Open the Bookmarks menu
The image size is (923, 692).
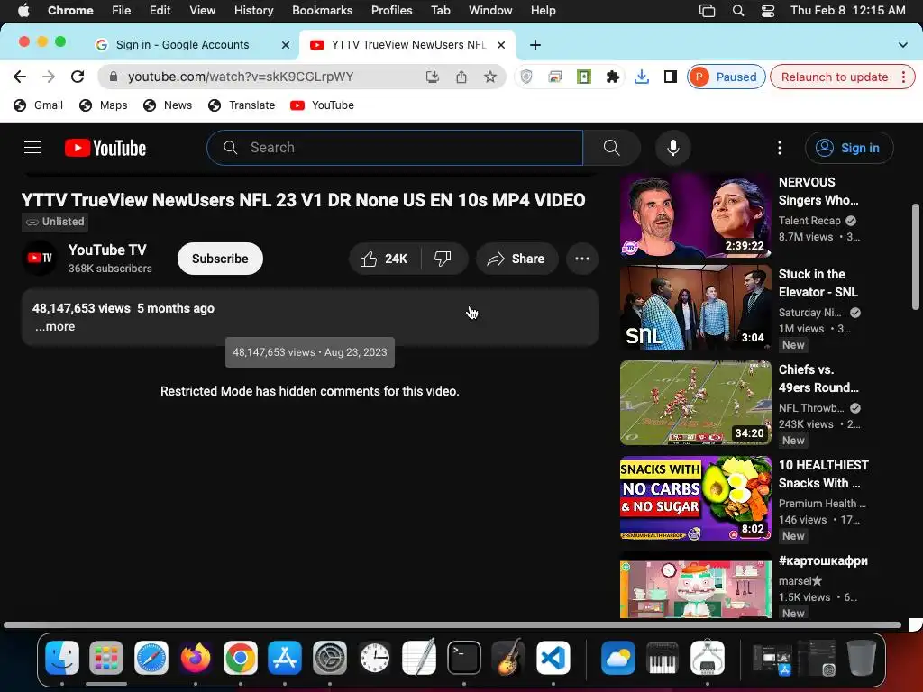(x=323, y=11)
